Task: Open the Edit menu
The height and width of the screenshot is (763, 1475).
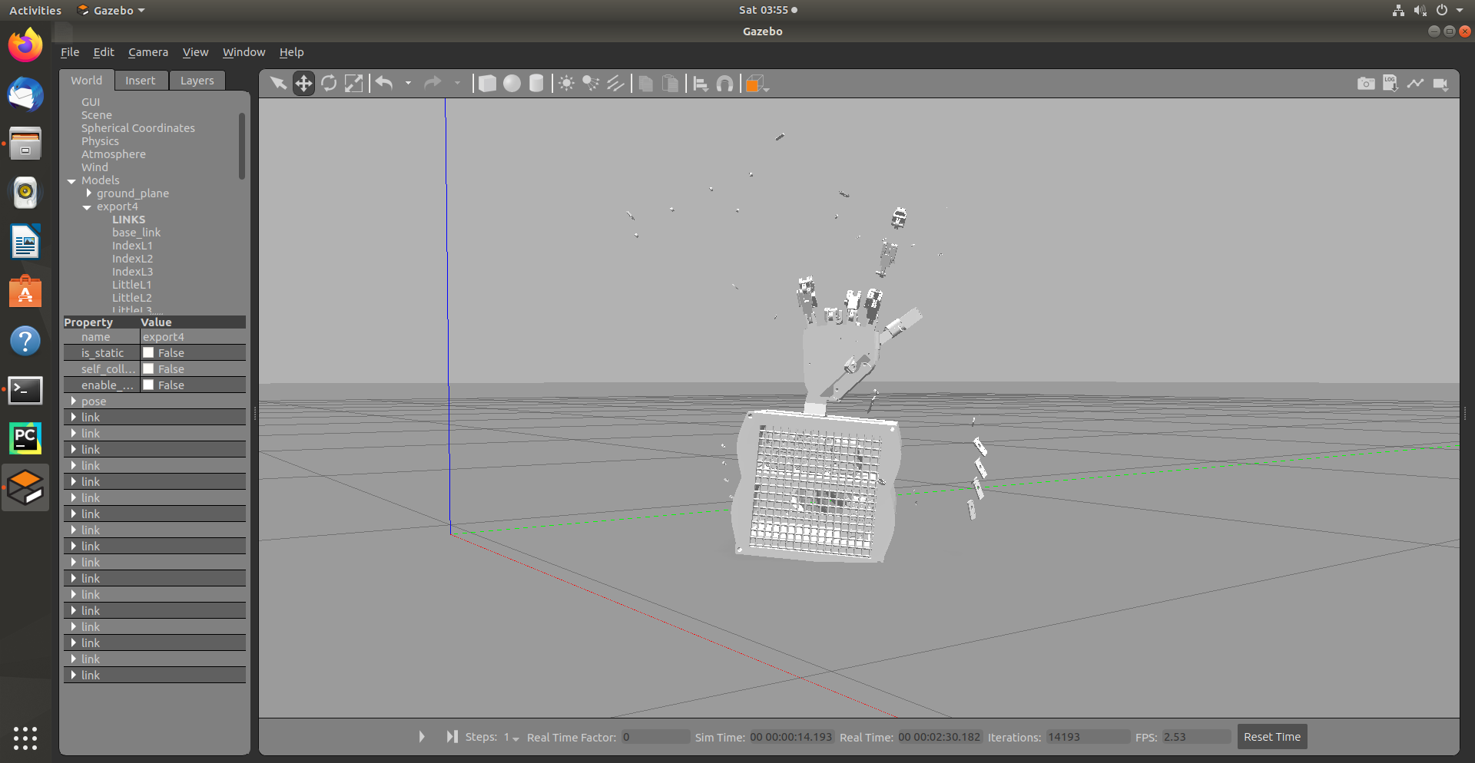Action: pos(104,52)
